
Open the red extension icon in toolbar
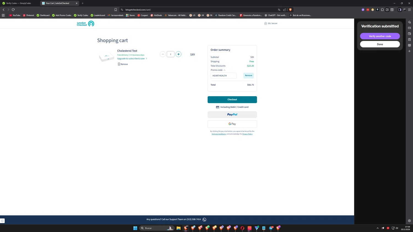pos(368,10)
